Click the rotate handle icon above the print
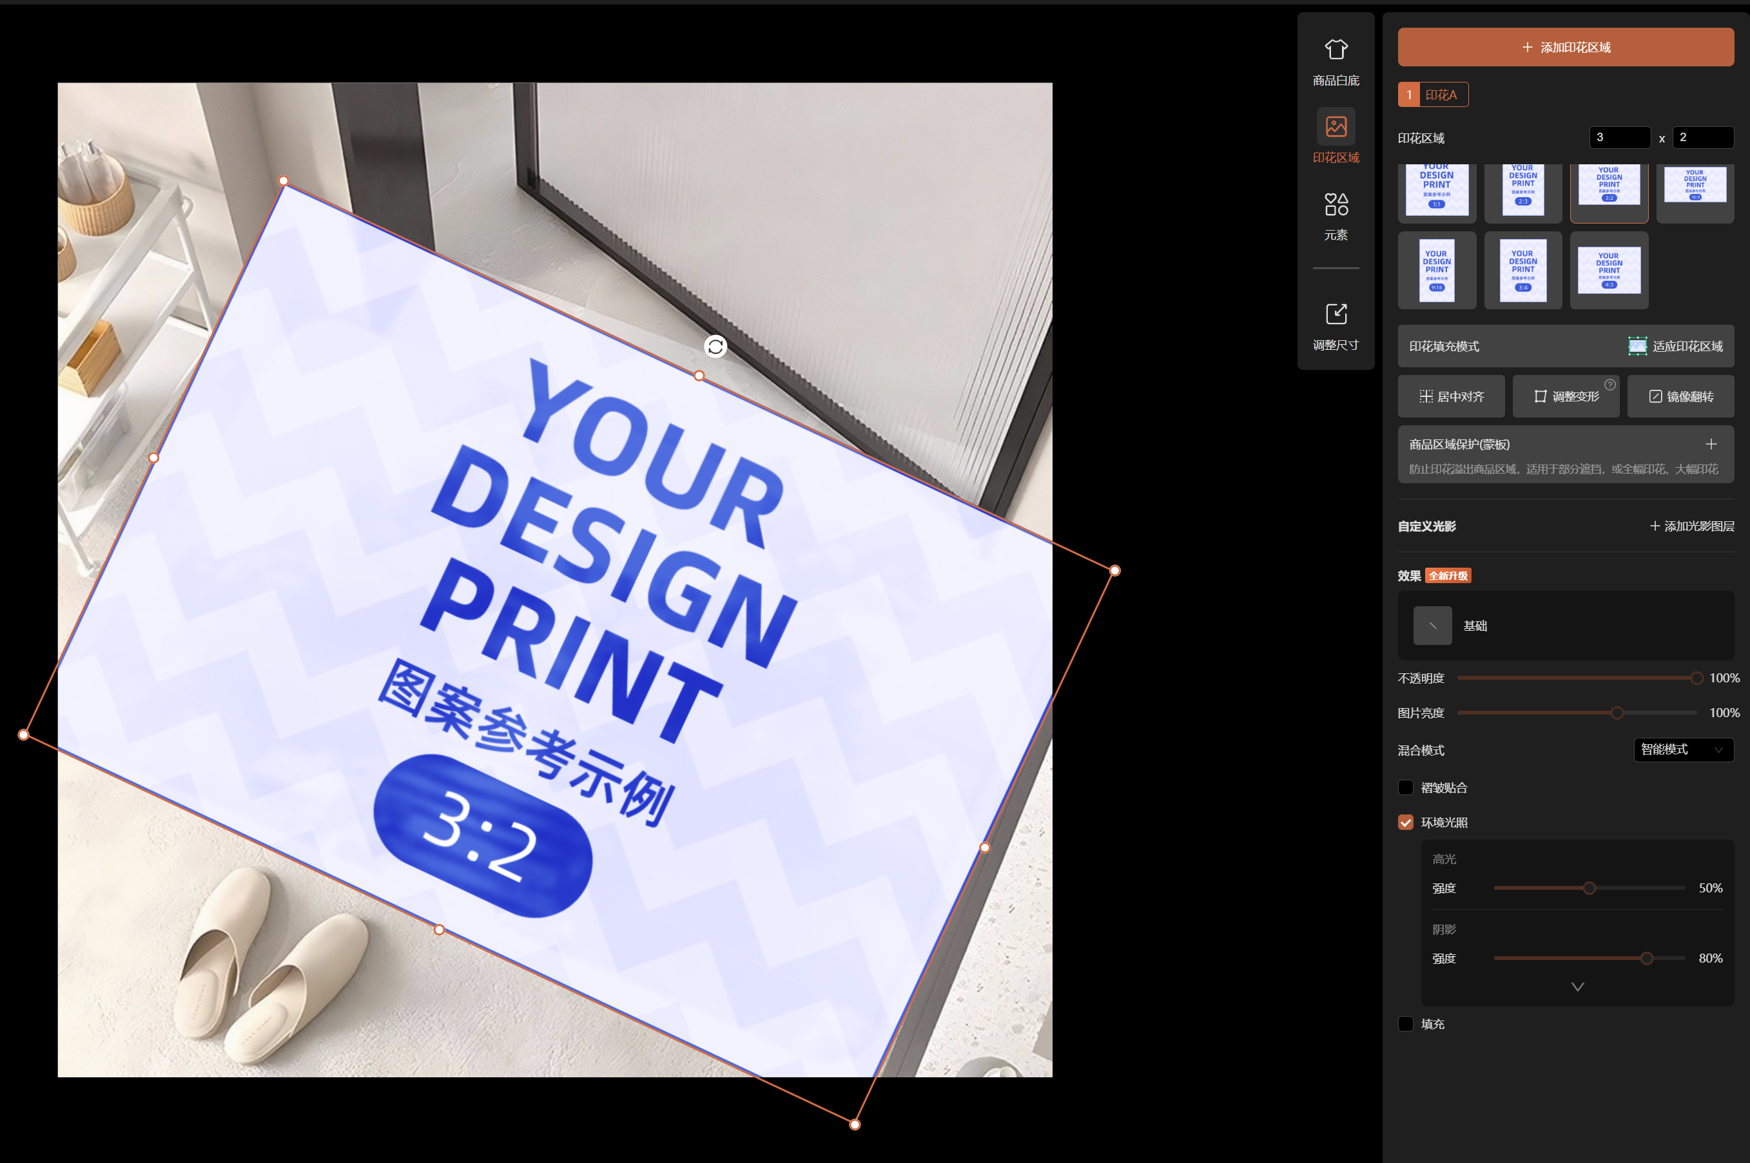The width and height of the screenshot is (1750, 1163). [715, 347]
